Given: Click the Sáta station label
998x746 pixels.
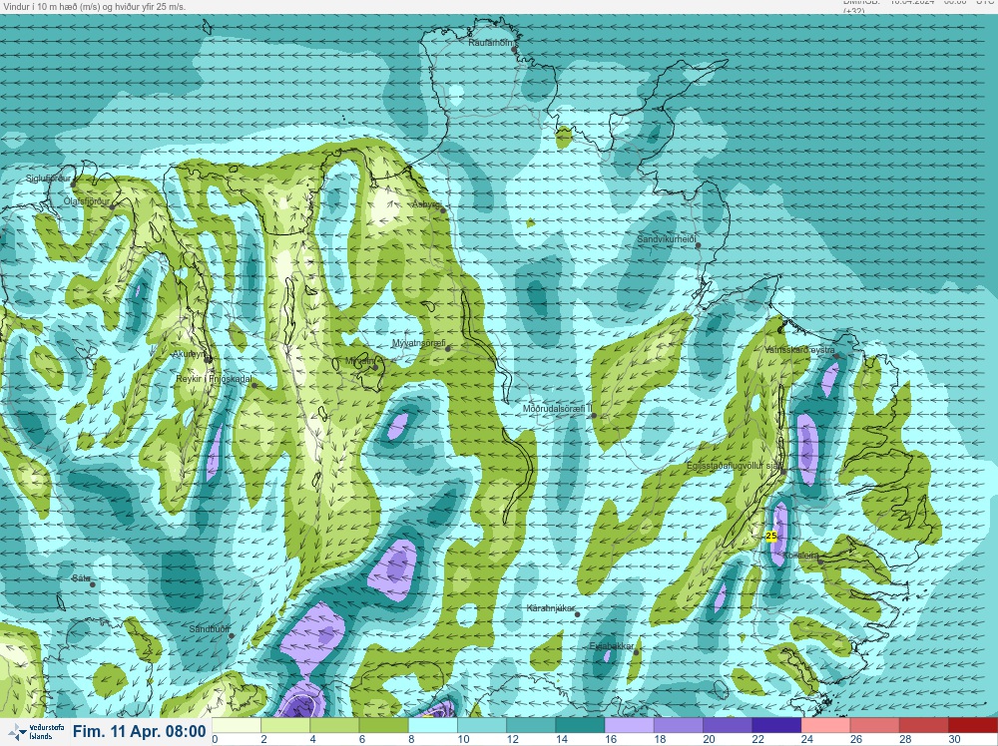Looking at the screenshot, I should (81, 578).
